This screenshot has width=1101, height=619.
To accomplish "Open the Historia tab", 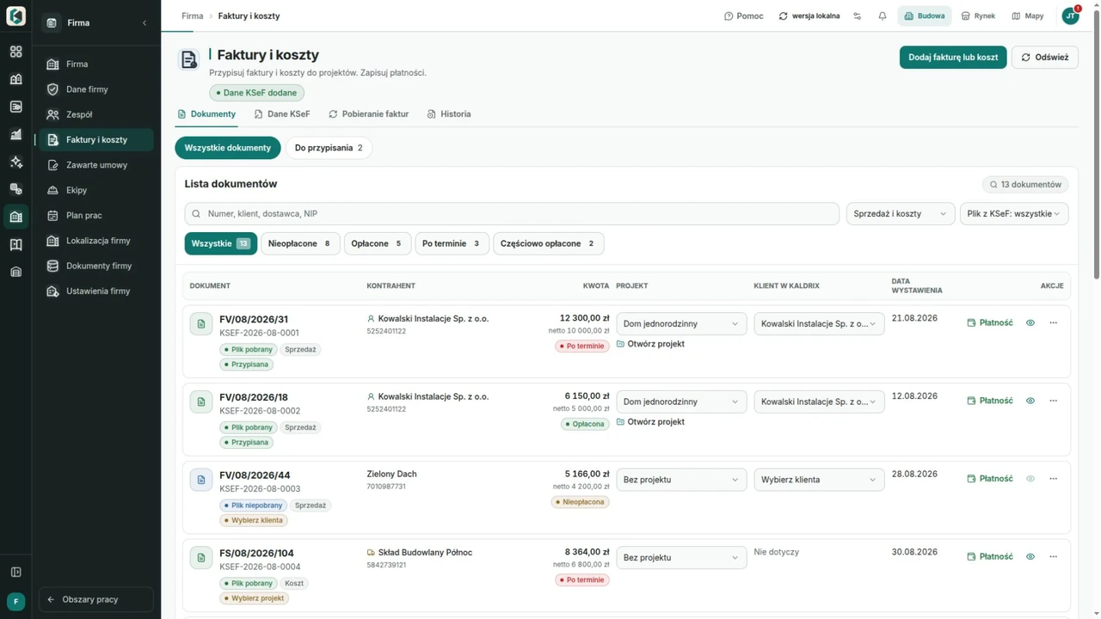I will pos(449,114).
